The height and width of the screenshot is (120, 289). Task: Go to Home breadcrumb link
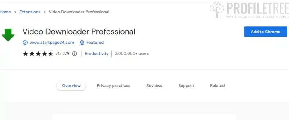tap(5, 12)
